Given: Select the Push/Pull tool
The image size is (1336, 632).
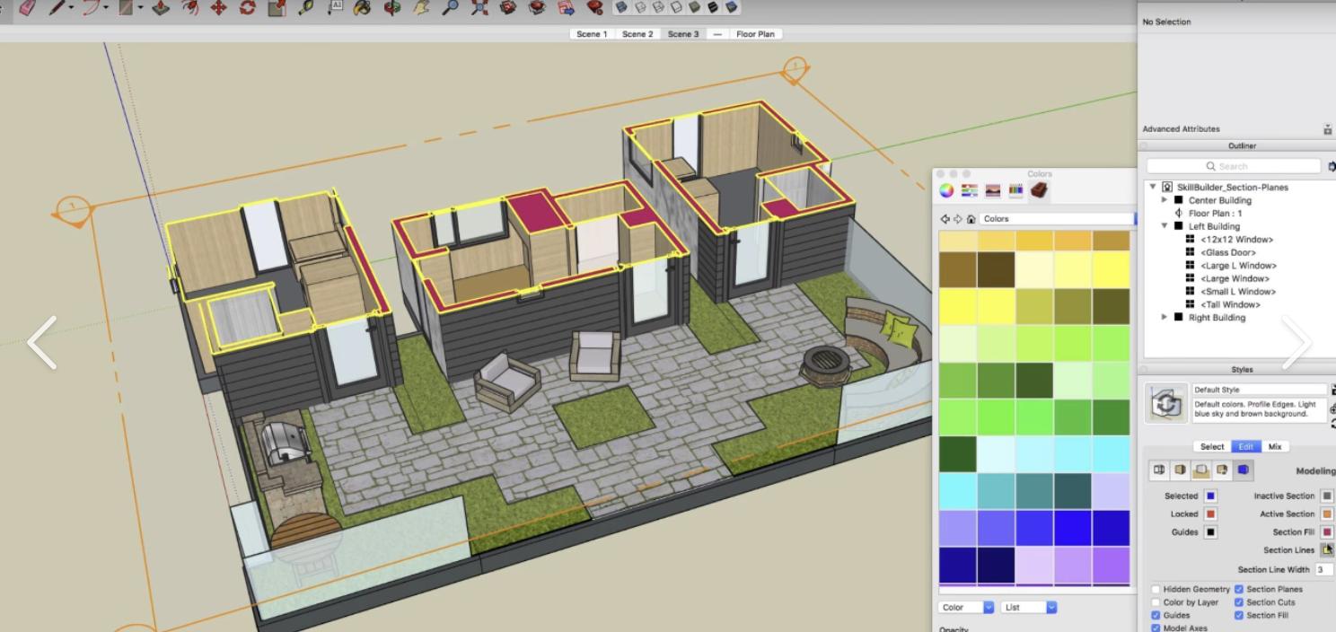Looking at the screenshot, I should coord(161,8).
